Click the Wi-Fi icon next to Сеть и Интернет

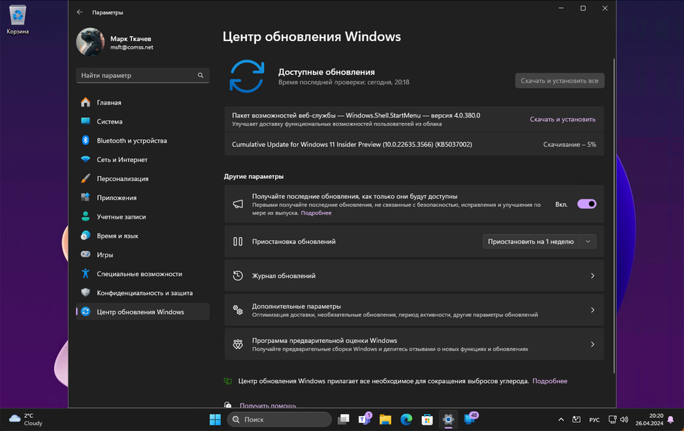pos(85,160)
